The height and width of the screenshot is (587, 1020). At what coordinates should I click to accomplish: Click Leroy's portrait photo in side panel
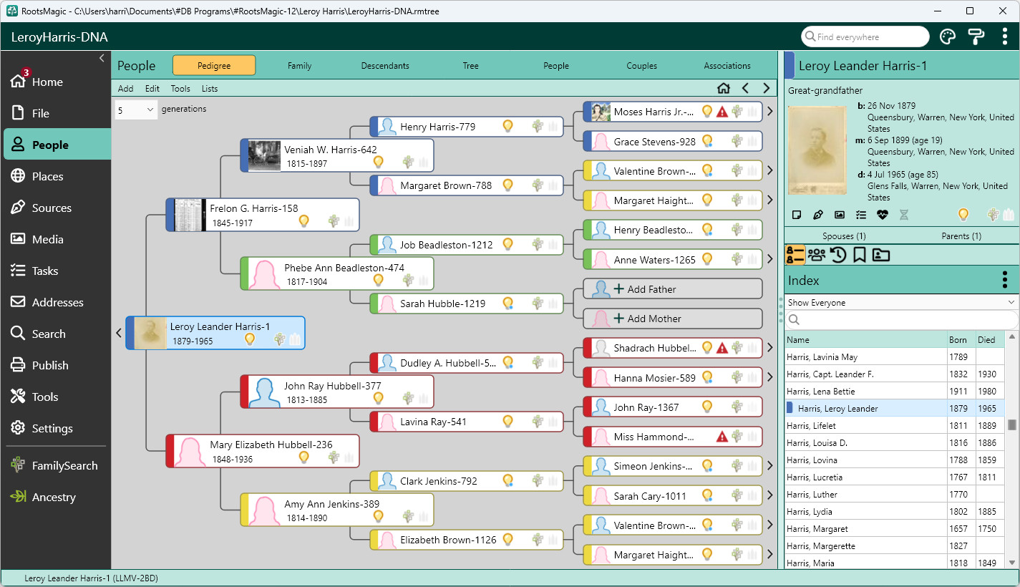point(817,150)
